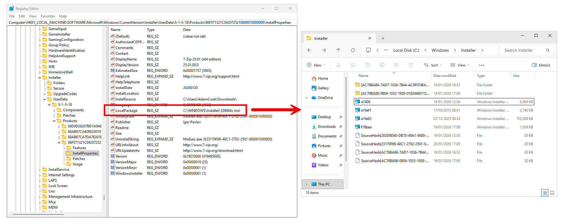The height and width of the screenshot is (224, 562).
Task: Click the Up directory arrow icon
Action: 338,50
